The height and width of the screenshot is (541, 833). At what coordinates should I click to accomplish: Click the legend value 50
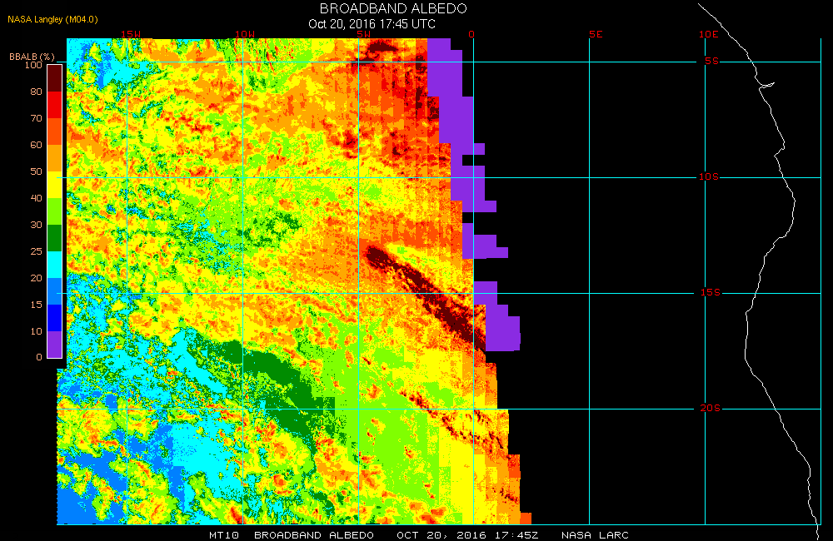click(x=36, y=171)
